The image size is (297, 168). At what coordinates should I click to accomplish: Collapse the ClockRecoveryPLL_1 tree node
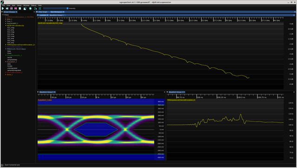tap(6, 55)
